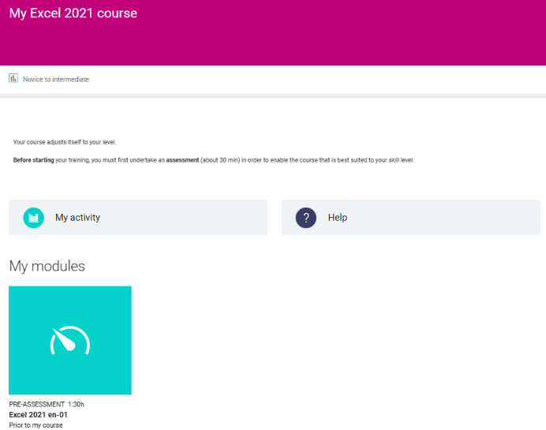Click the speedometer icon on the module tile
The height and width of the screenshot is (430, 546).
click(x=70, y=341)
